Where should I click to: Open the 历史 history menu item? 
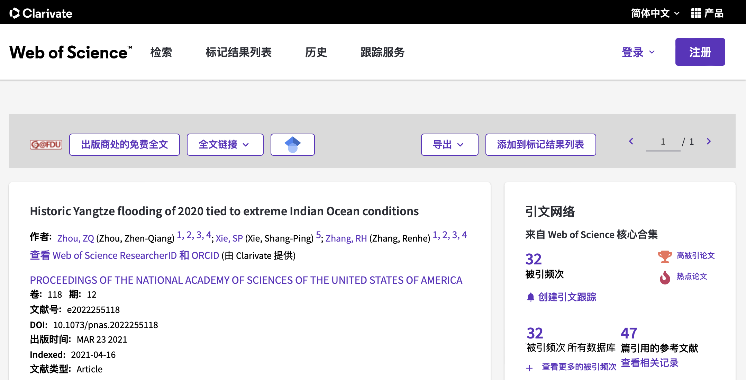tap(316, 52)
